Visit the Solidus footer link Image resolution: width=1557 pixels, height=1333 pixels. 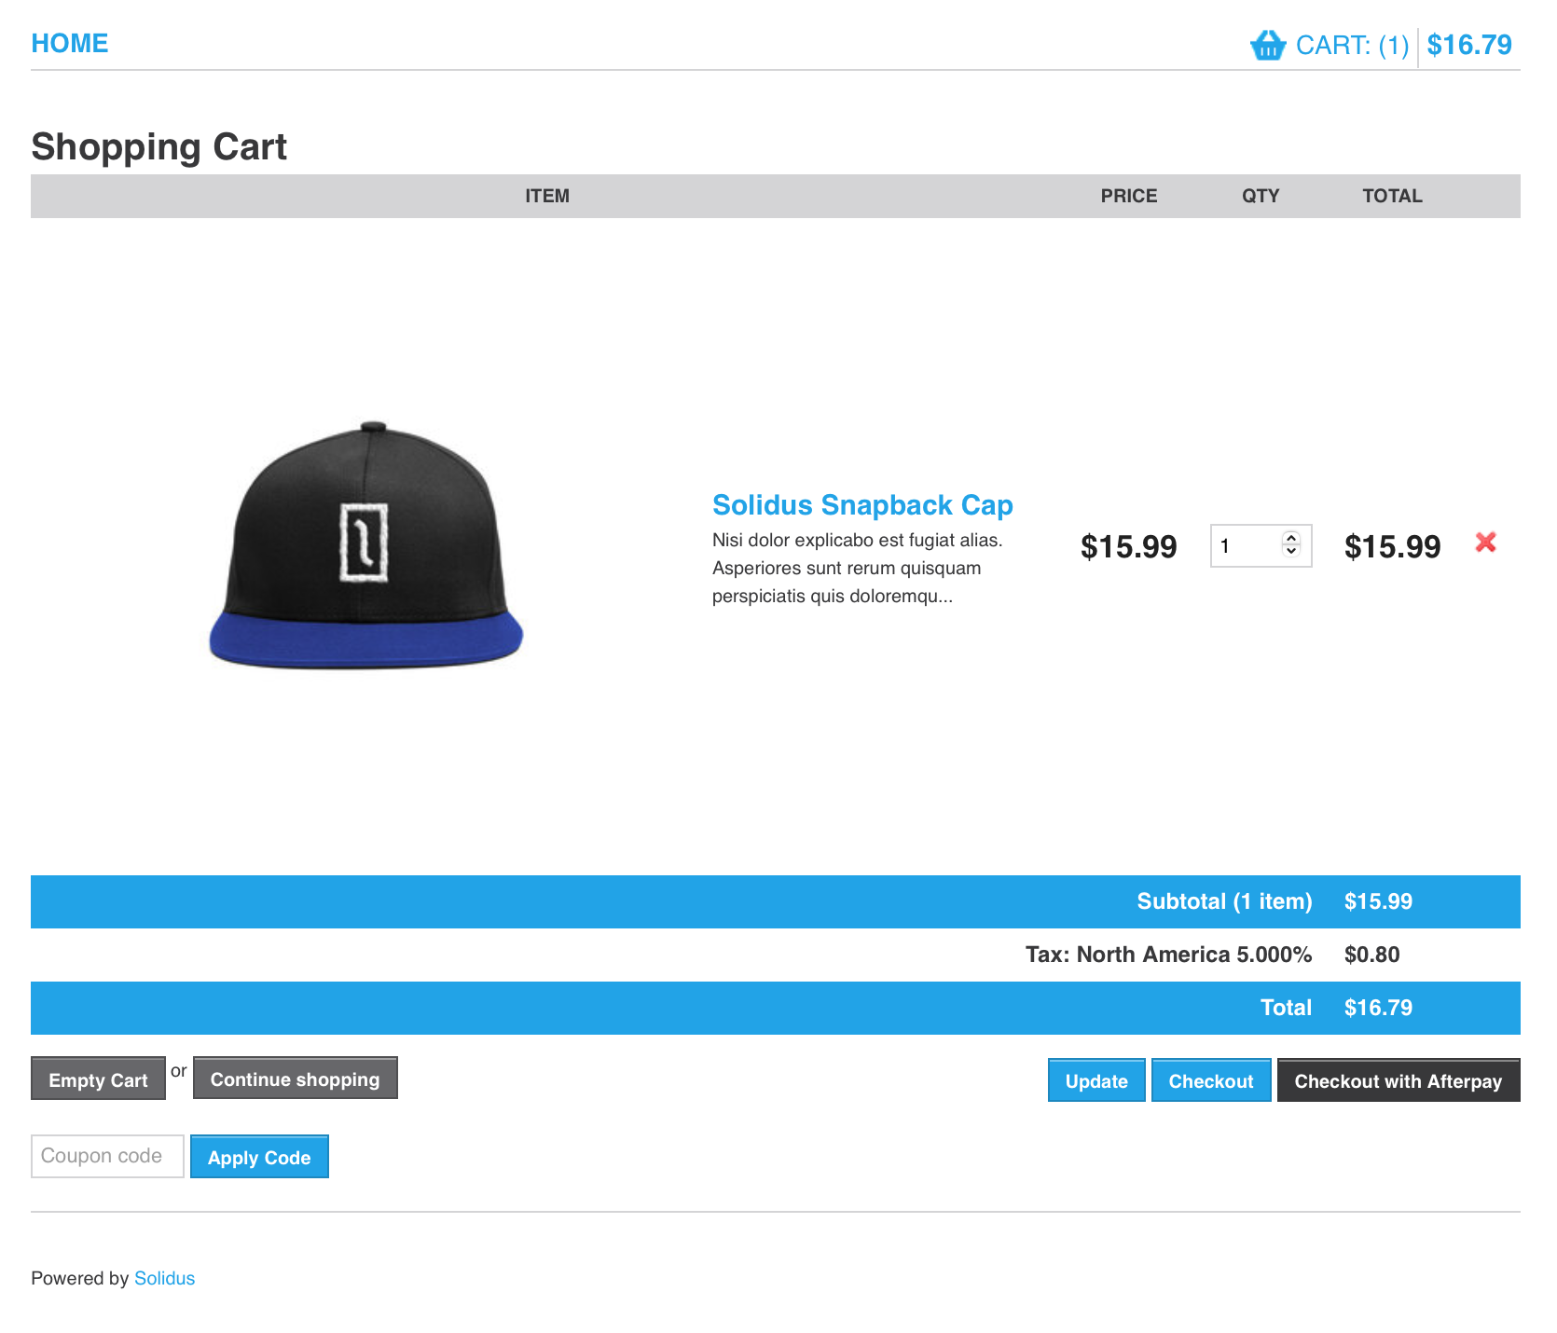(164, 1278)
